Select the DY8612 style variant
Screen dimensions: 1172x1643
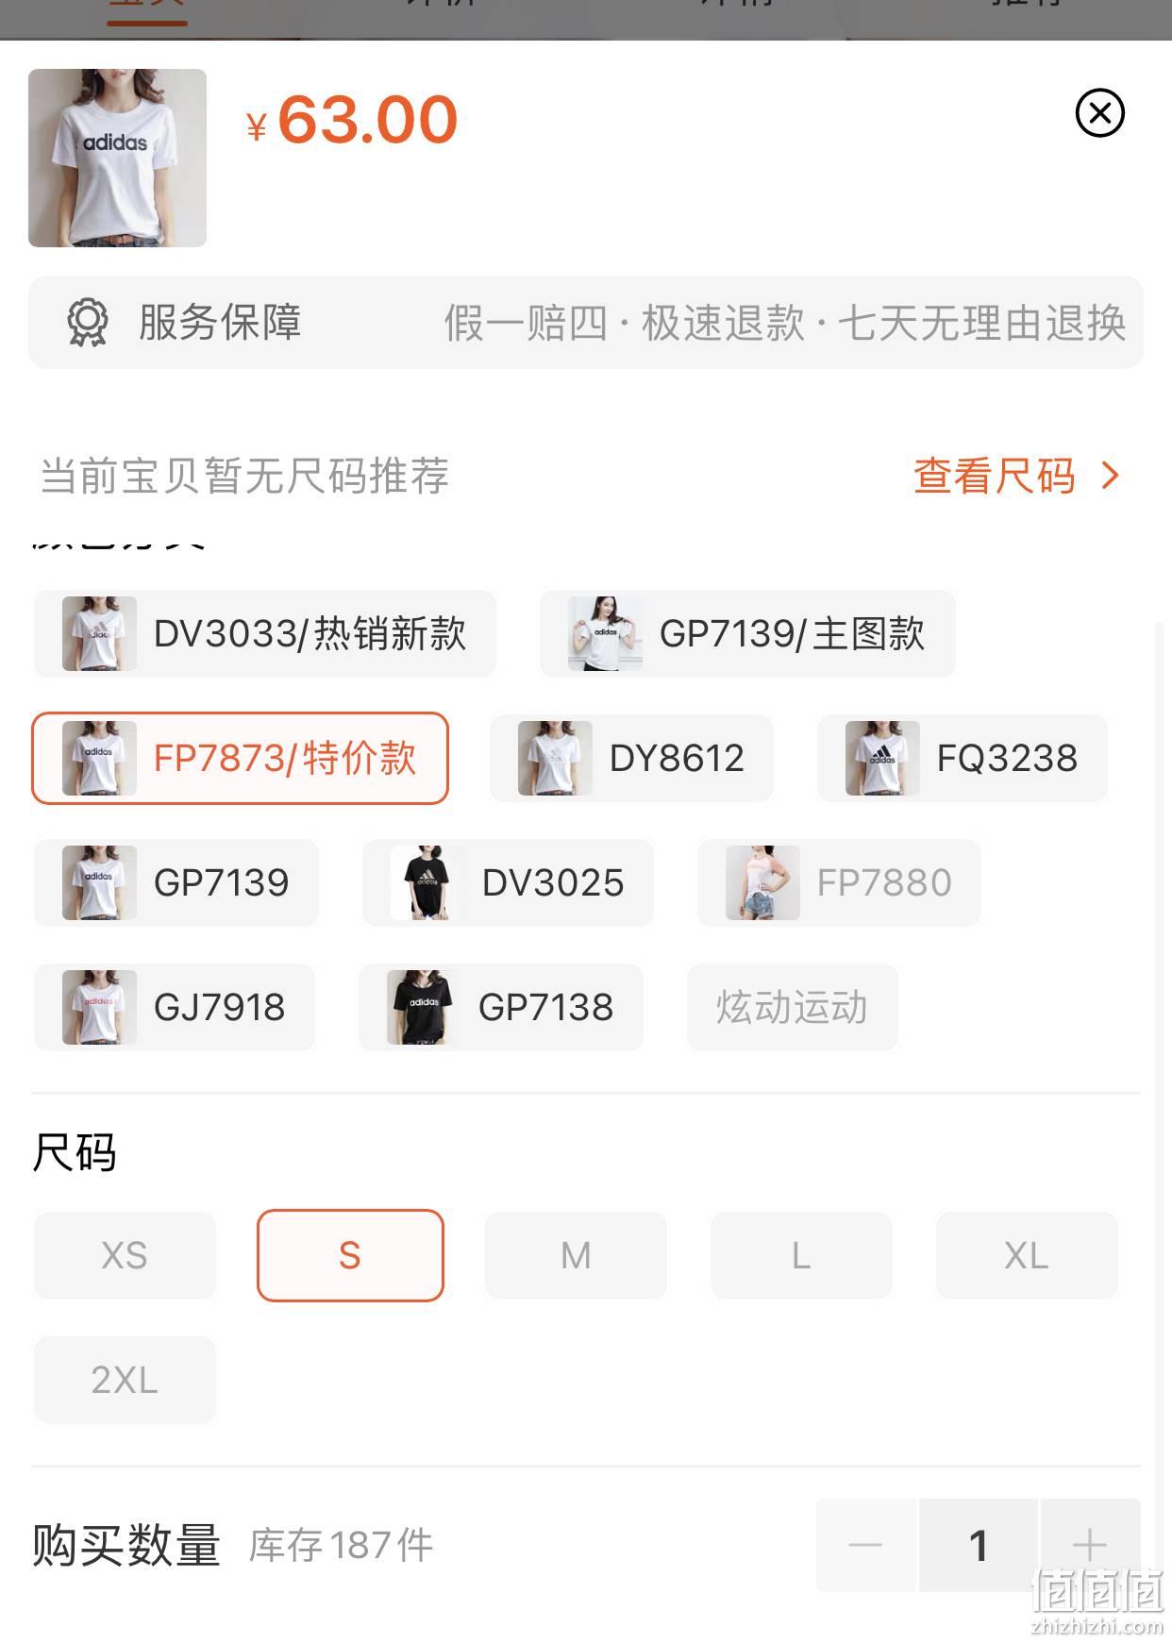[x=631, y=758]
